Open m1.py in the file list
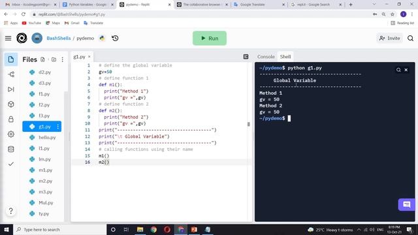Screen dimensions: 418x235 click(x=42, y=170)
